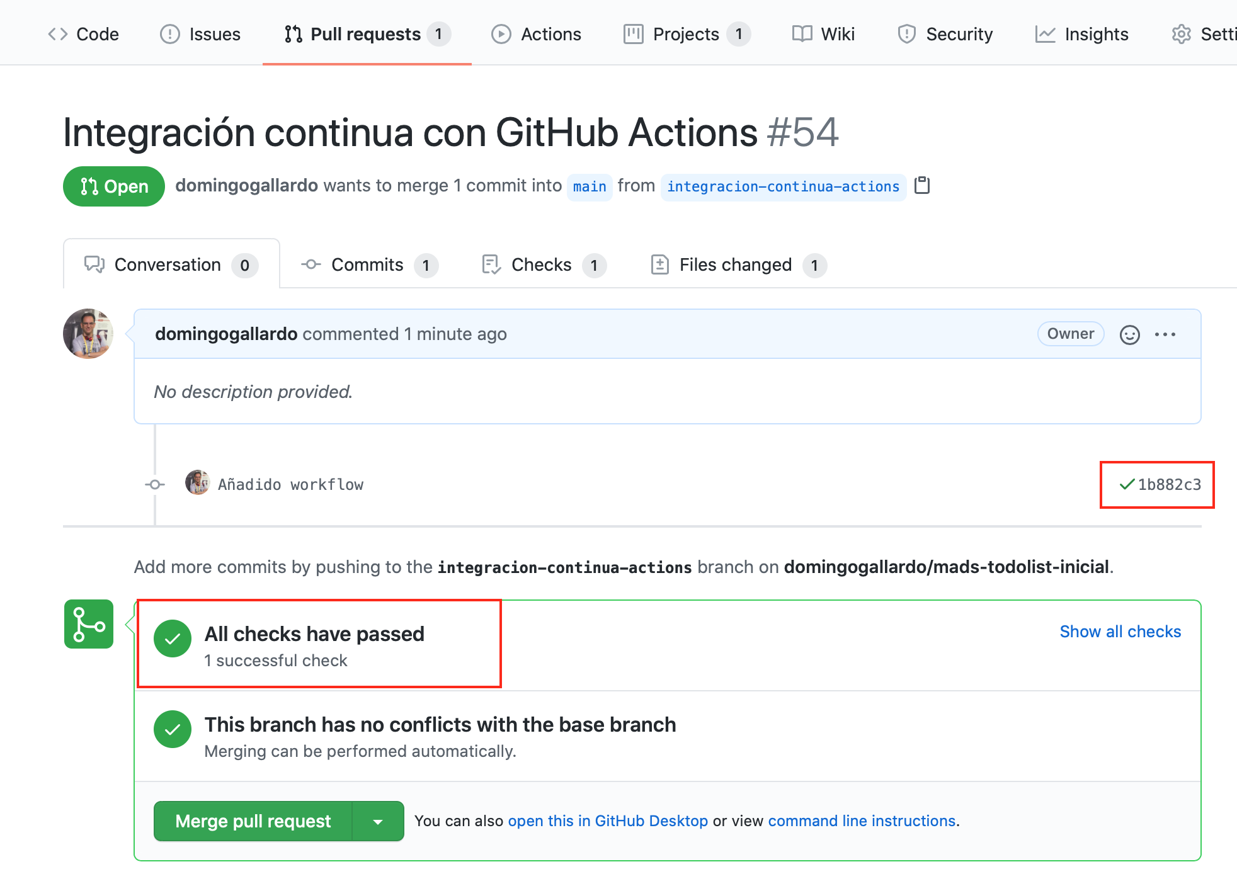Click Merge pull request button
1237x874 pixels.
253,821
